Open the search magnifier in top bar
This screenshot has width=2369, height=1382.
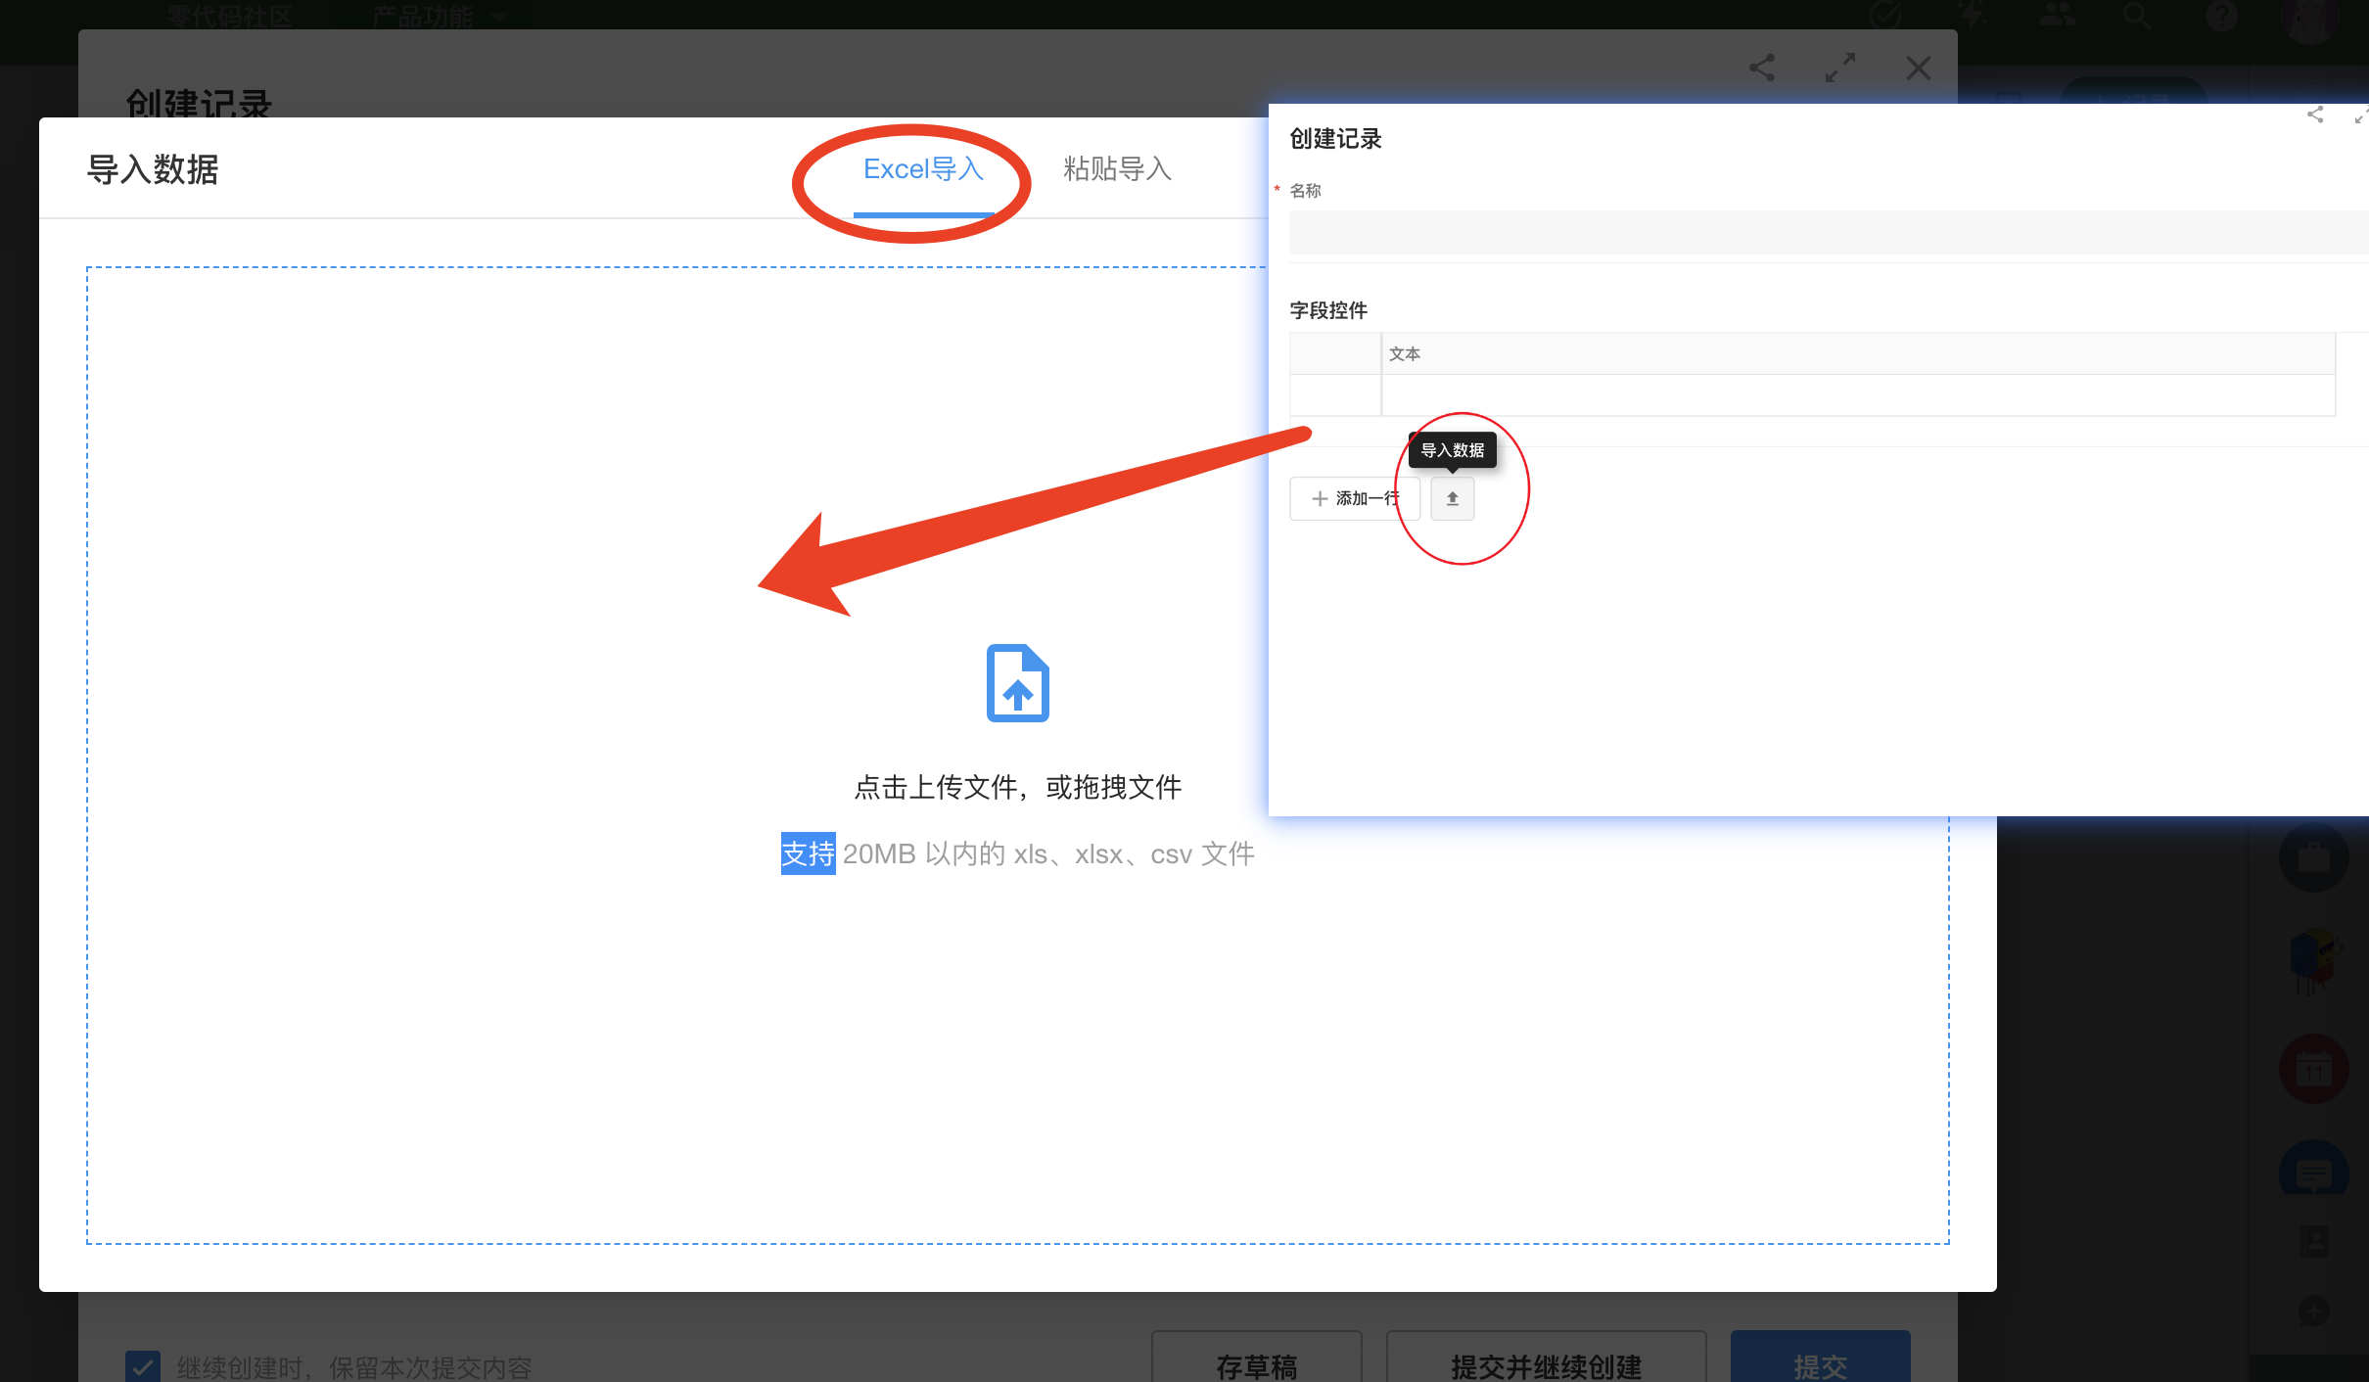click(x=2136, y=16)
